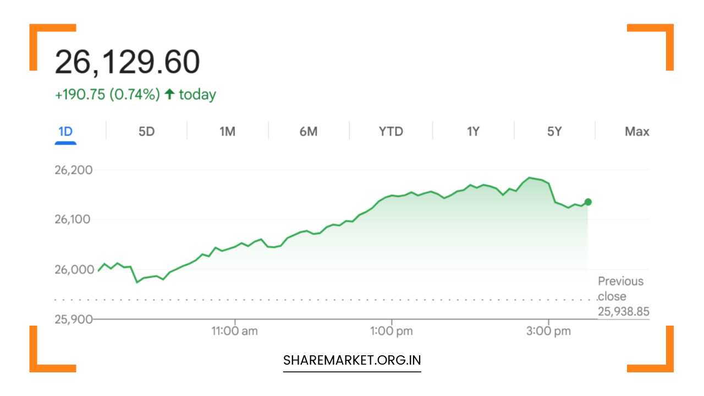
Task: Click the 26,000 y-axis label
Action: click(74, 269)
